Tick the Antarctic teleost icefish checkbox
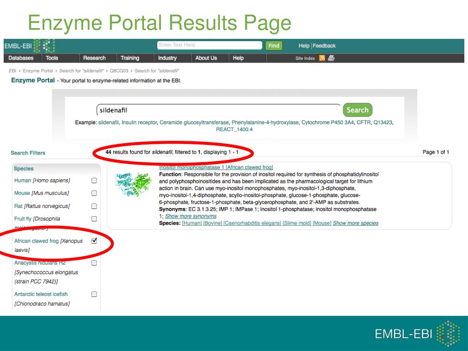 (94, 294)
